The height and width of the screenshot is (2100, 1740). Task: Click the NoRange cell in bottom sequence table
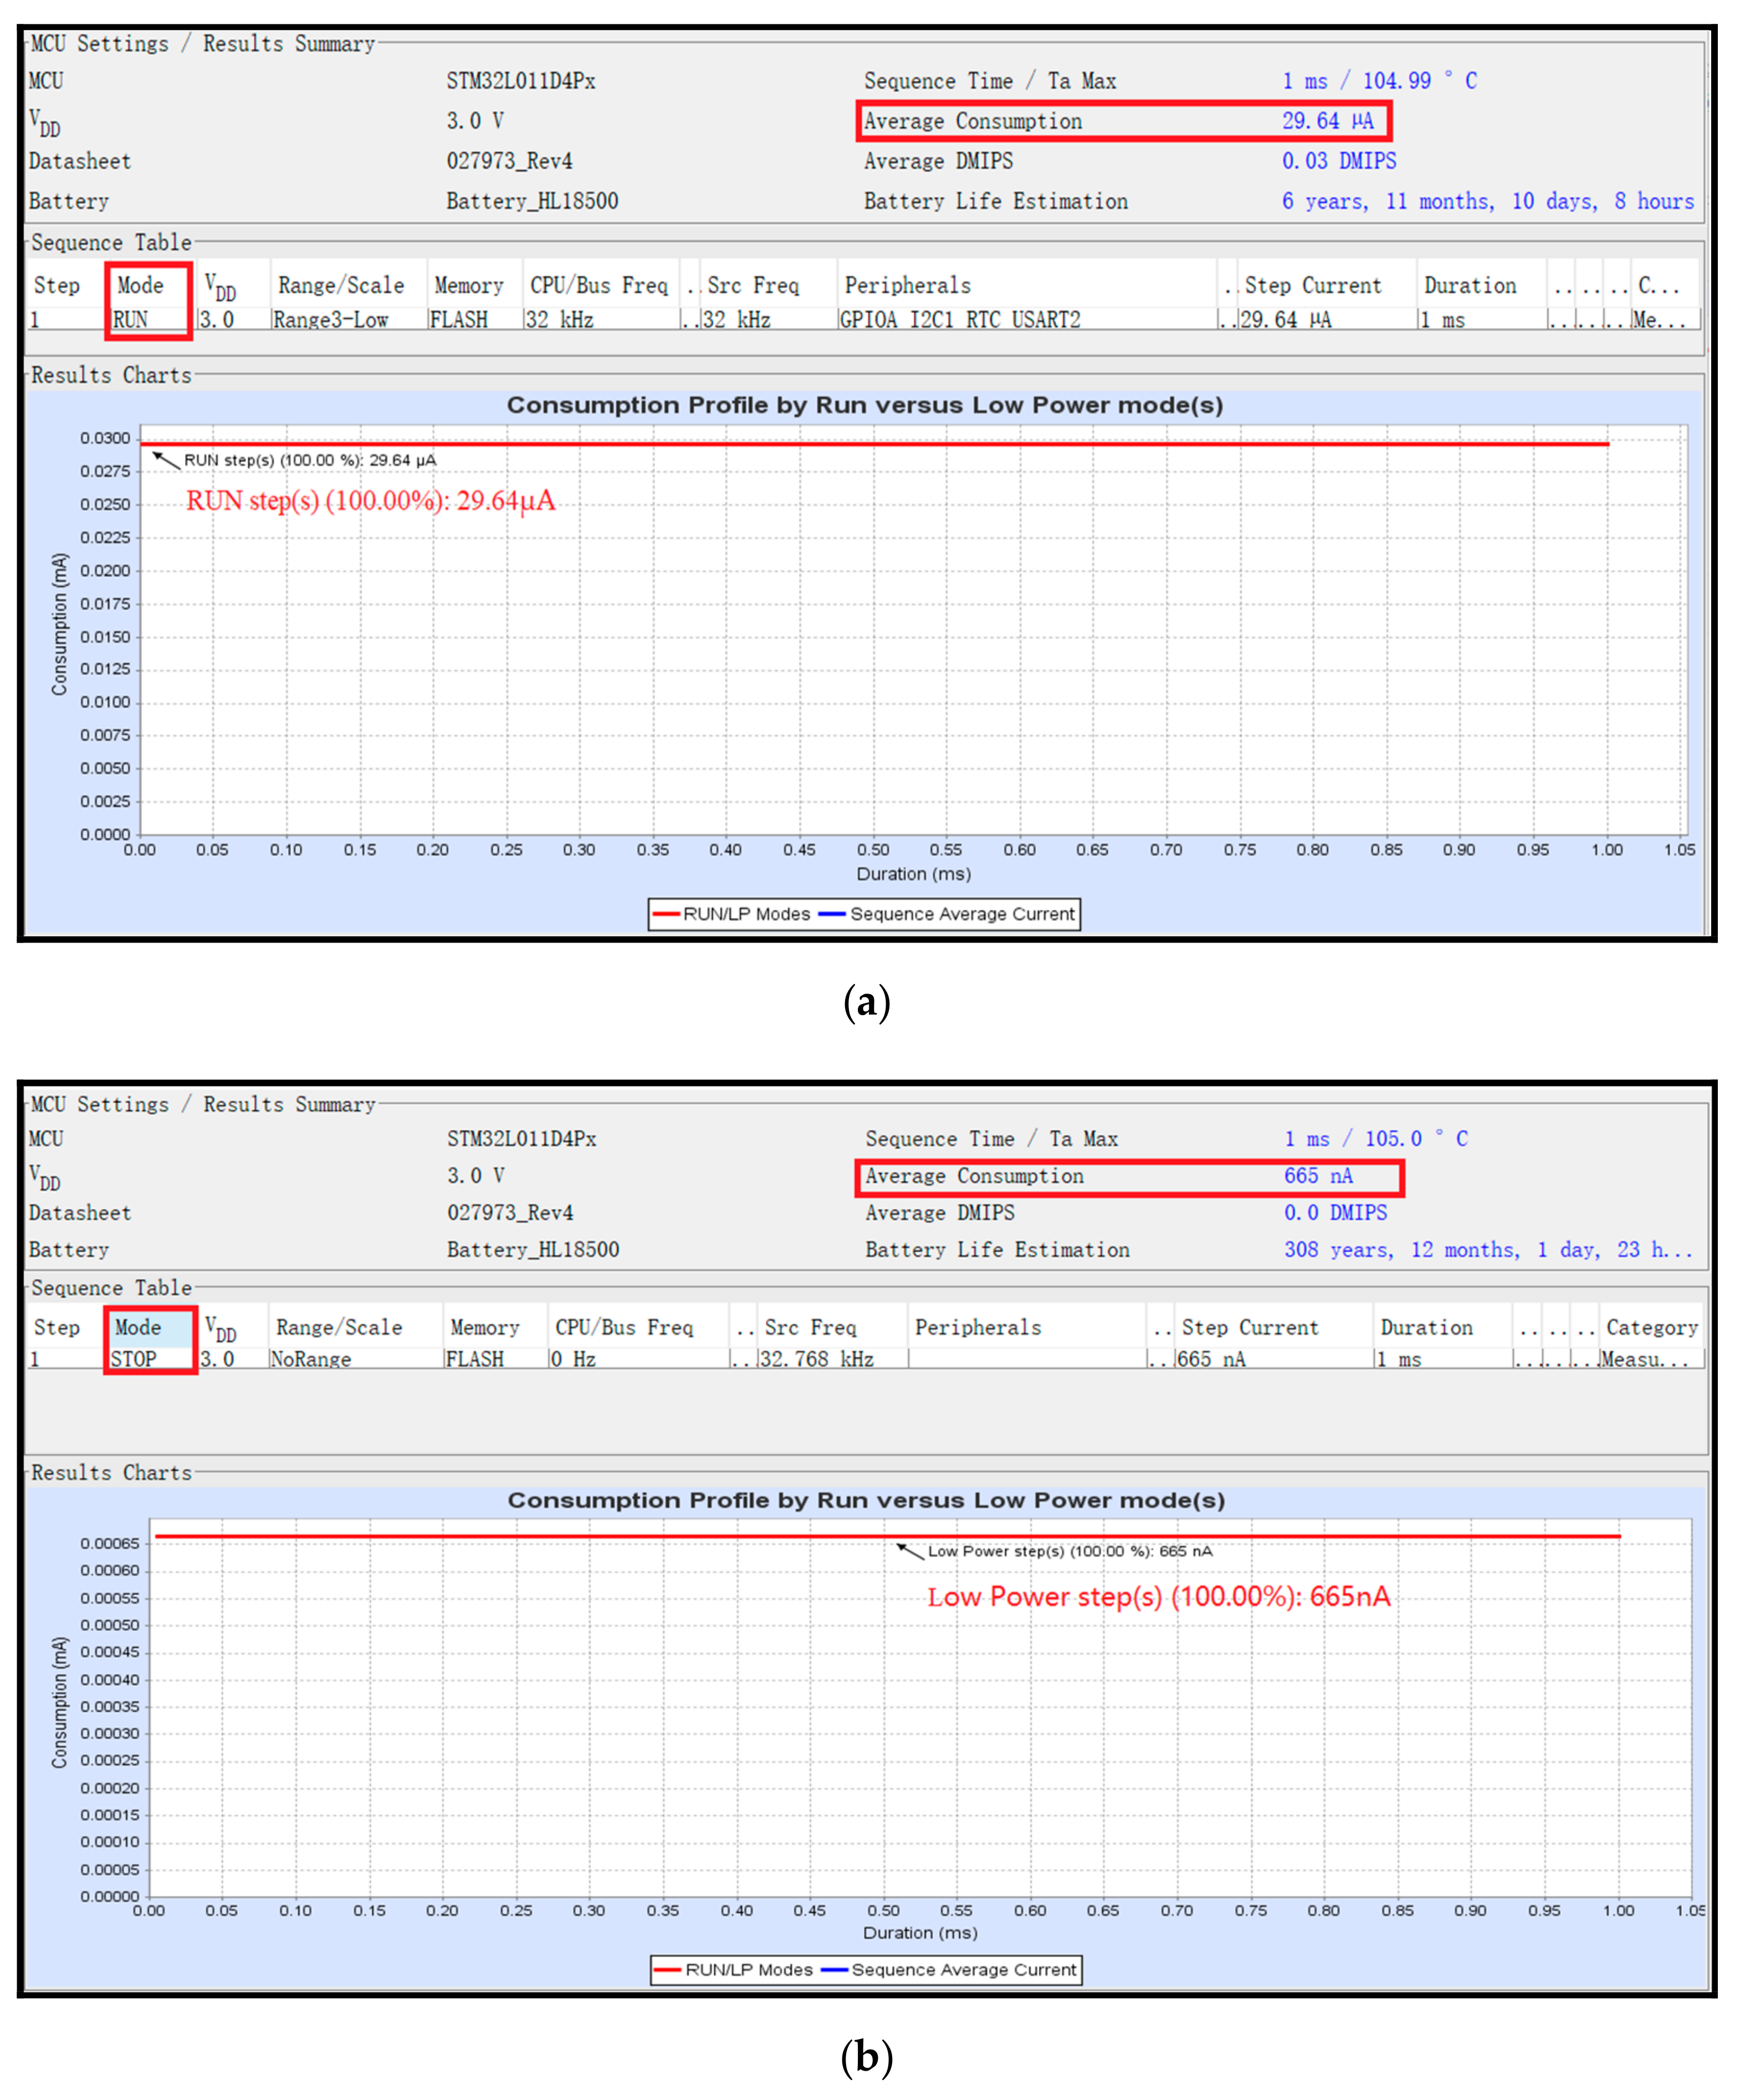coord(311,1359)
